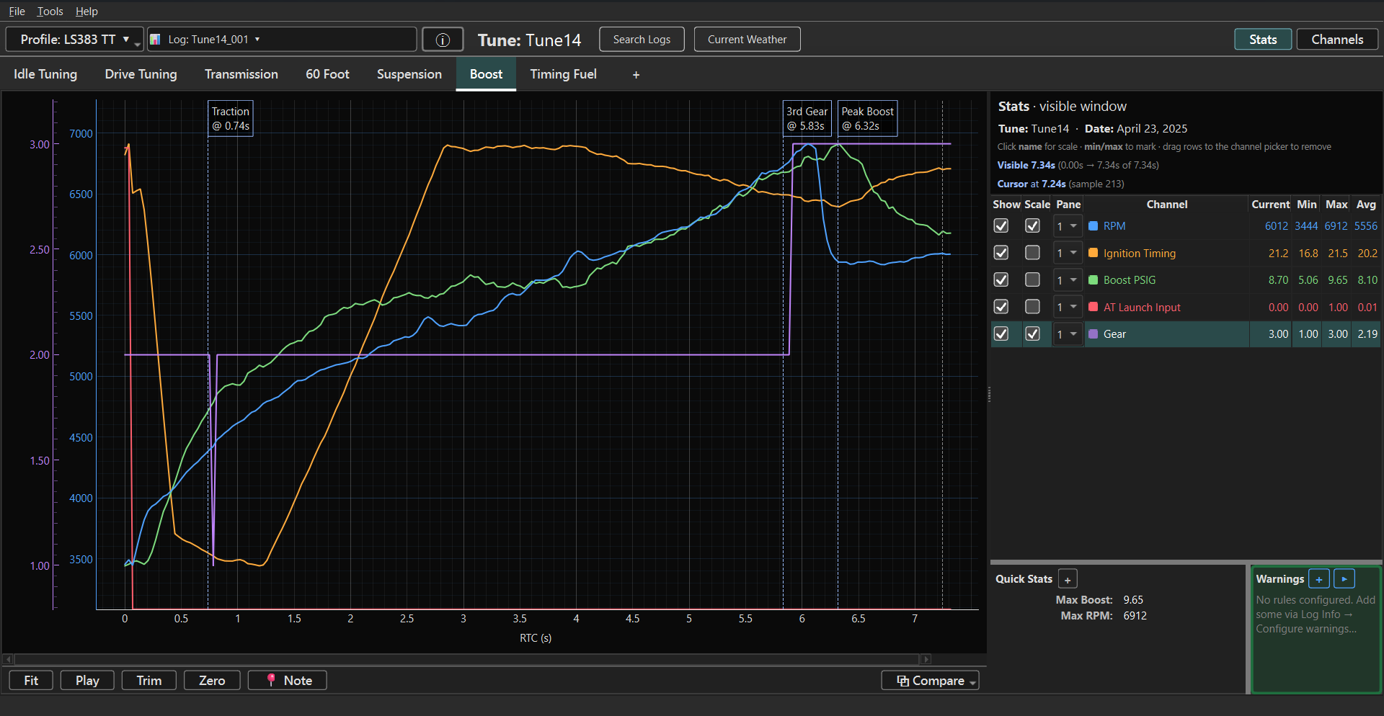Add a new tab with plus icon
The height and width of the screenshot is (716, 1384).
coord(636,75)
